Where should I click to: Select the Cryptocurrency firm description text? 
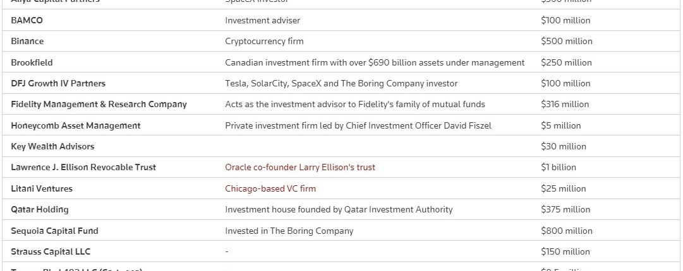coord(264,41)
